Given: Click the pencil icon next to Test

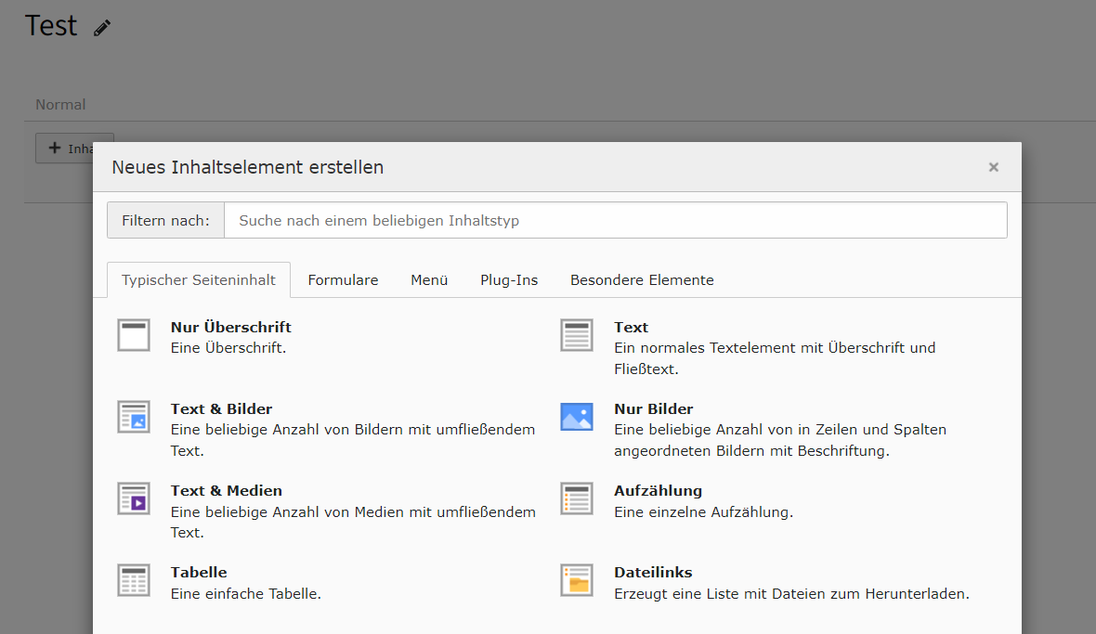Looking at the screenshot, I should pos(102,28).
